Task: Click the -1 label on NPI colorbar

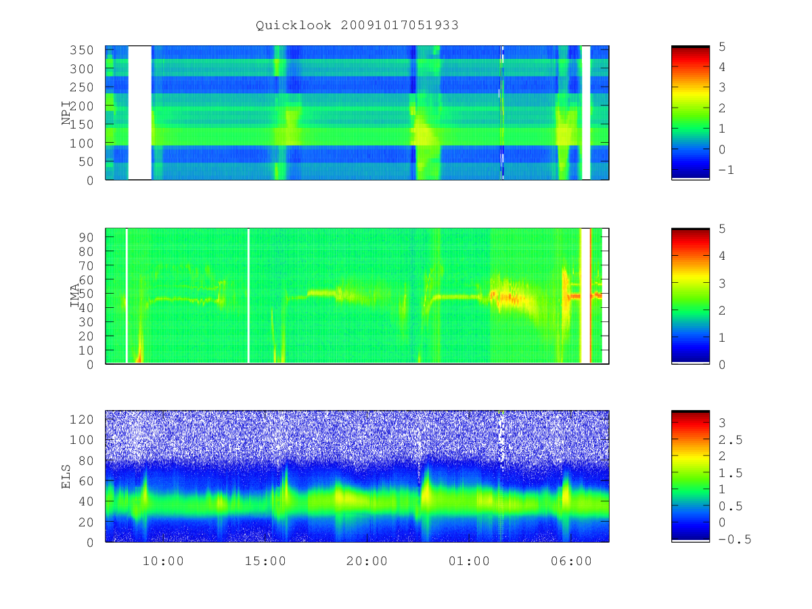Action: (725, 170)
